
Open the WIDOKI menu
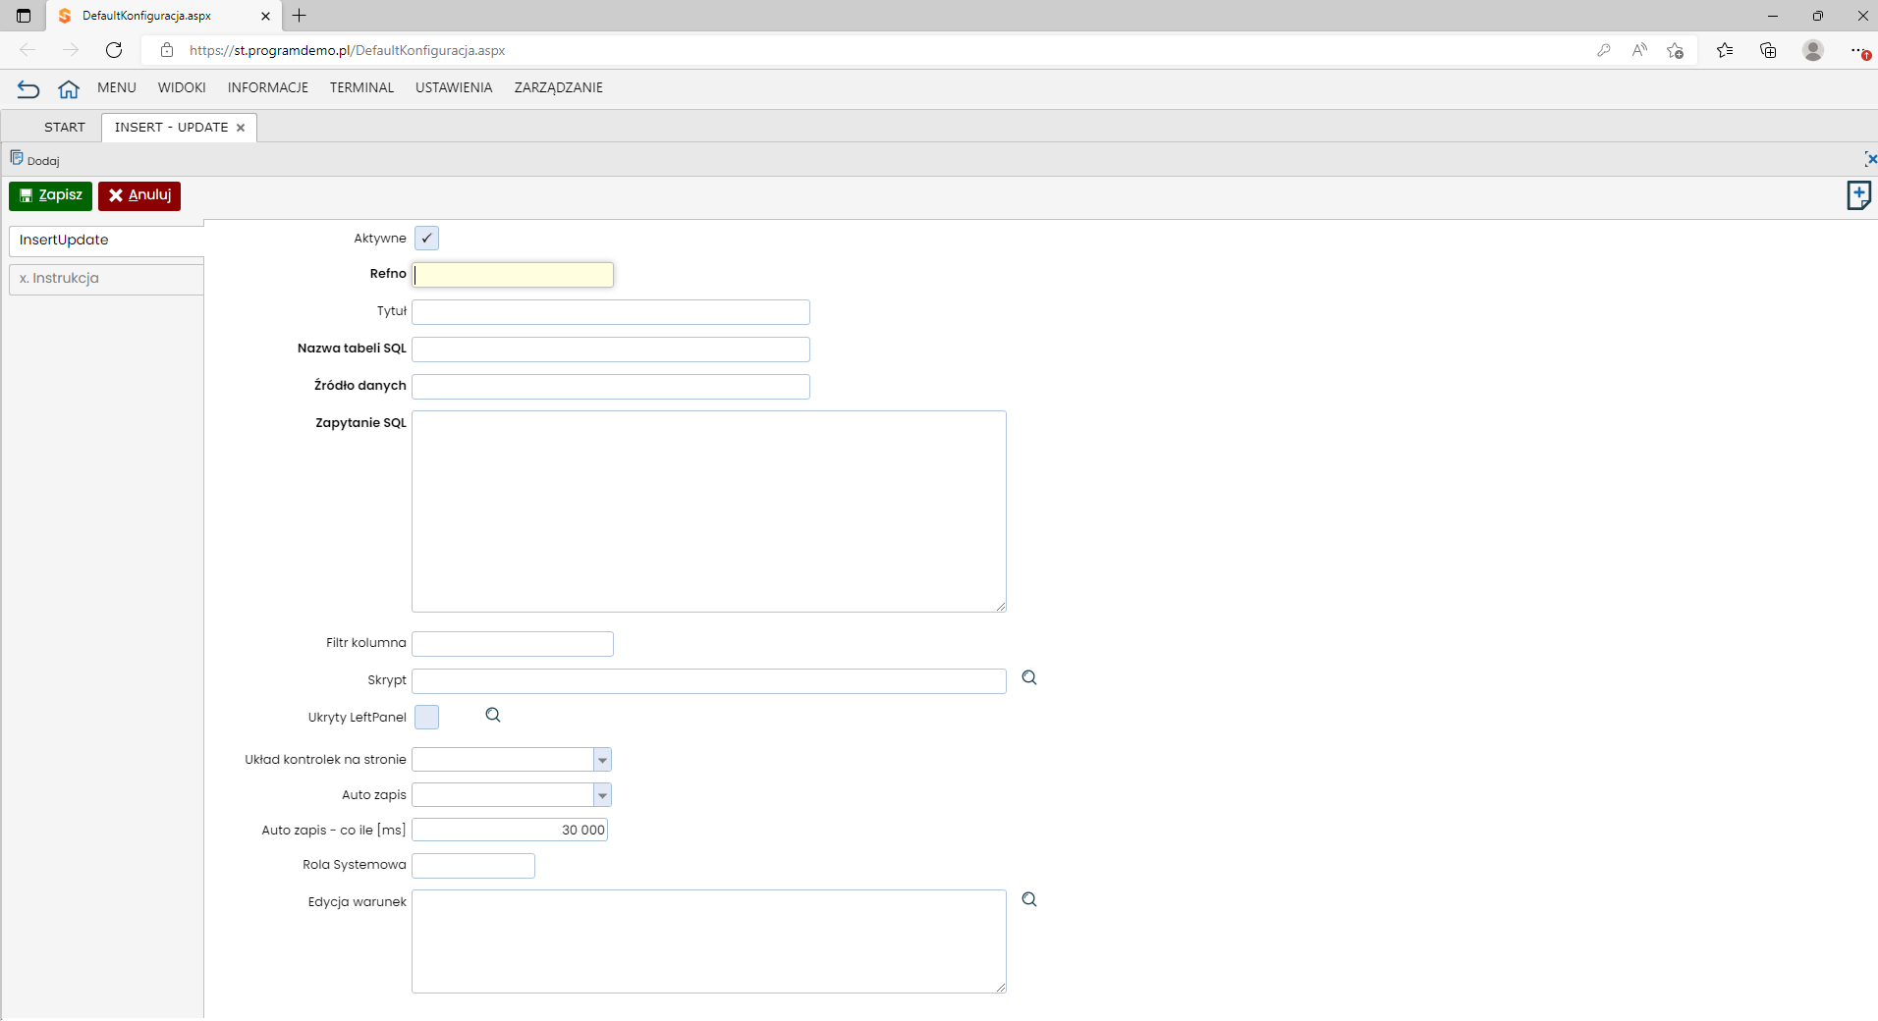click(x=182, y=88)
